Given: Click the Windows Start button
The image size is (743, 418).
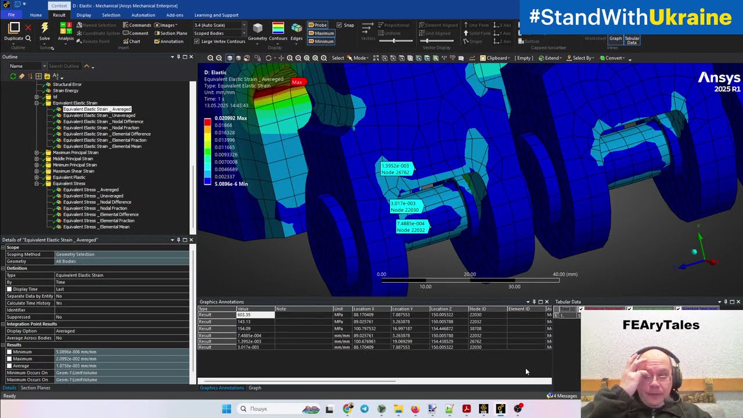Looking at the screenshot, I should 226,409.
